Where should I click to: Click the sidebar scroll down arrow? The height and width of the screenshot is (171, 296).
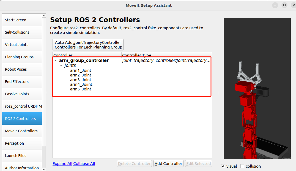44,169
